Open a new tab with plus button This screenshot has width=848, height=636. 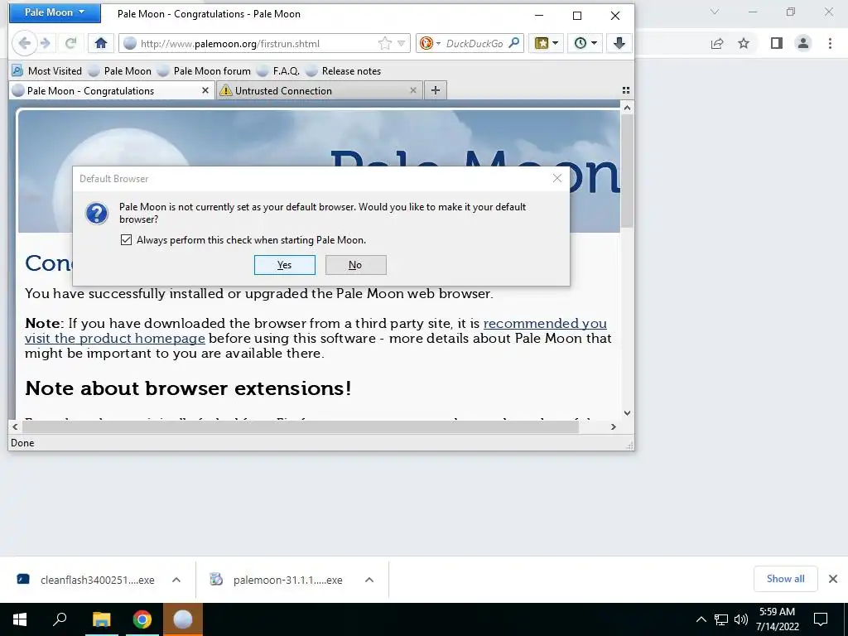click(x=436, y=90)
